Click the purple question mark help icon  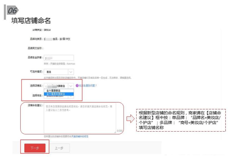tap(77, 86)
